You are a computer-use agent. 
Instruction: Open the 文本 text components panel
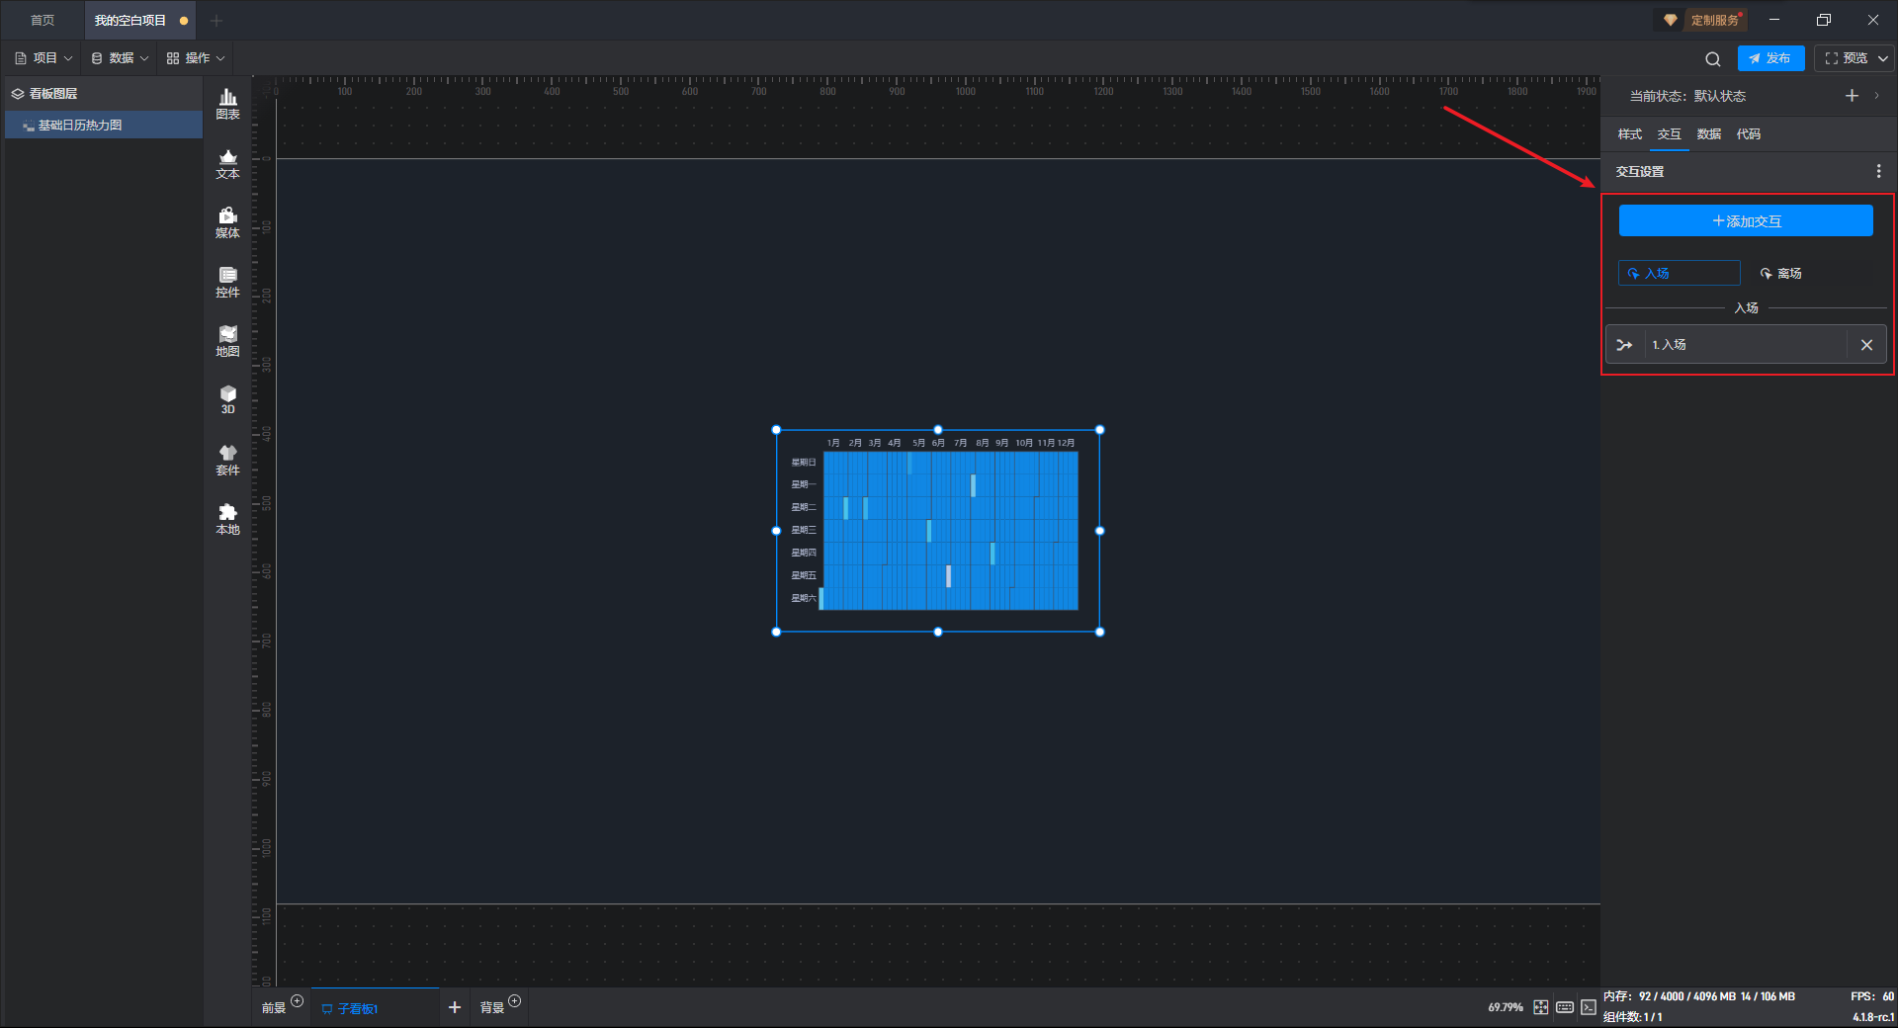click(x=227, y=163)
